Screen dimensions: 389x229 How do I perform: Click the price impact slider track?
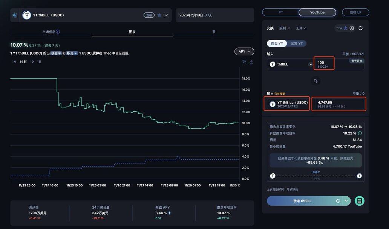(315, 176)
